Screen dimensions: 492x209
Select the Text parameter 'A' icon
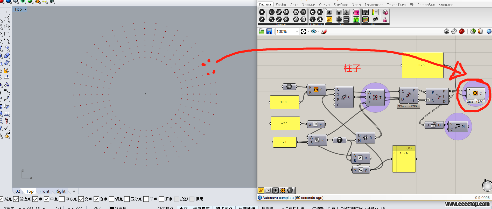click(x=320, y=19)
